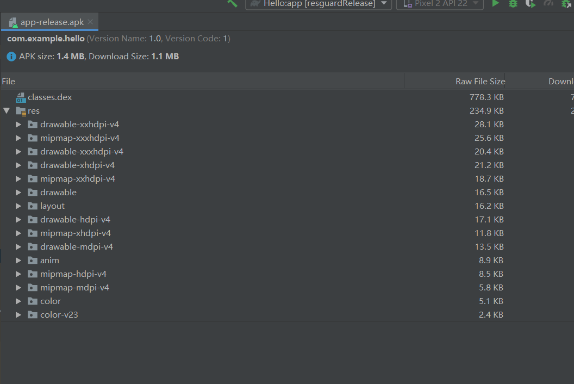Image resolution: width=574 pixels, height=384 pixels.
Task: Sort by Raw File Size column header
Action: pyautogui.click(x=454, y=82)
